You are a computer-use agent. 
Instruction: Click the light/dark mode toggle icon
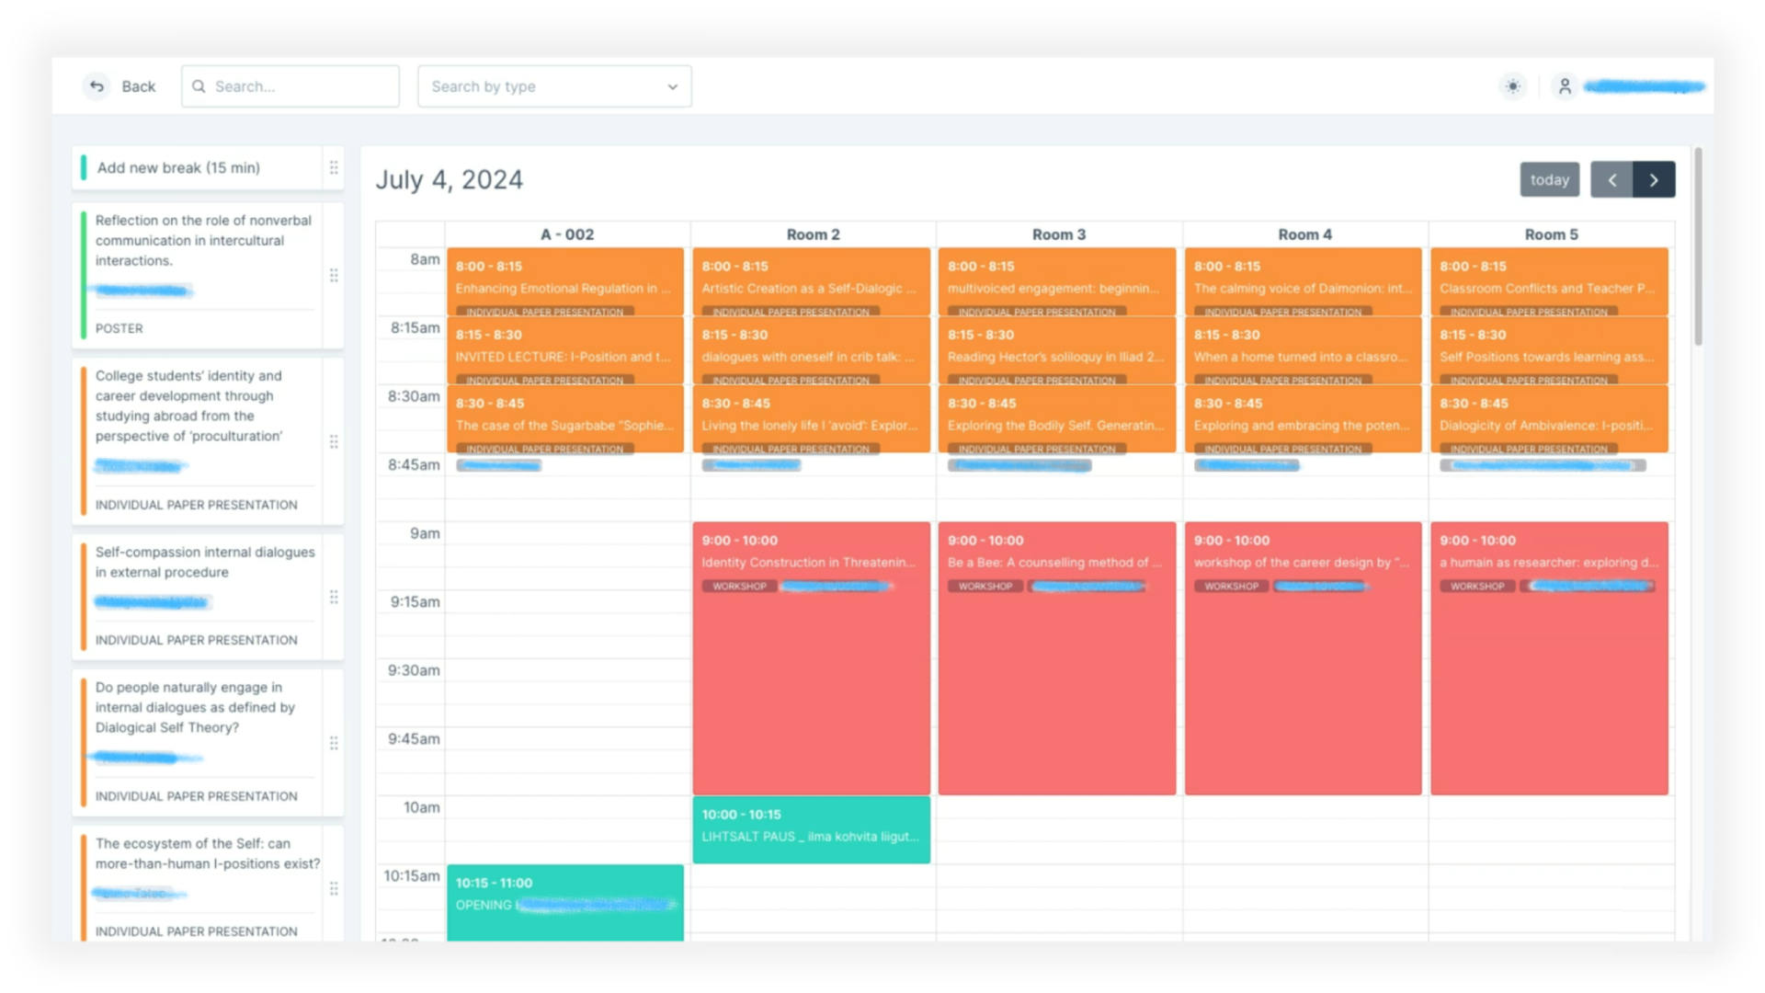1513,85
